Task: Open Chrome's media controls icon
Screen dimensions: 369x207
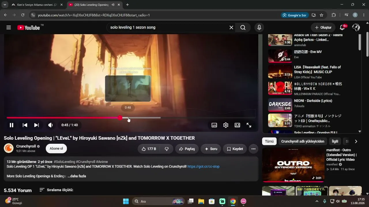Action: (347, 15)
